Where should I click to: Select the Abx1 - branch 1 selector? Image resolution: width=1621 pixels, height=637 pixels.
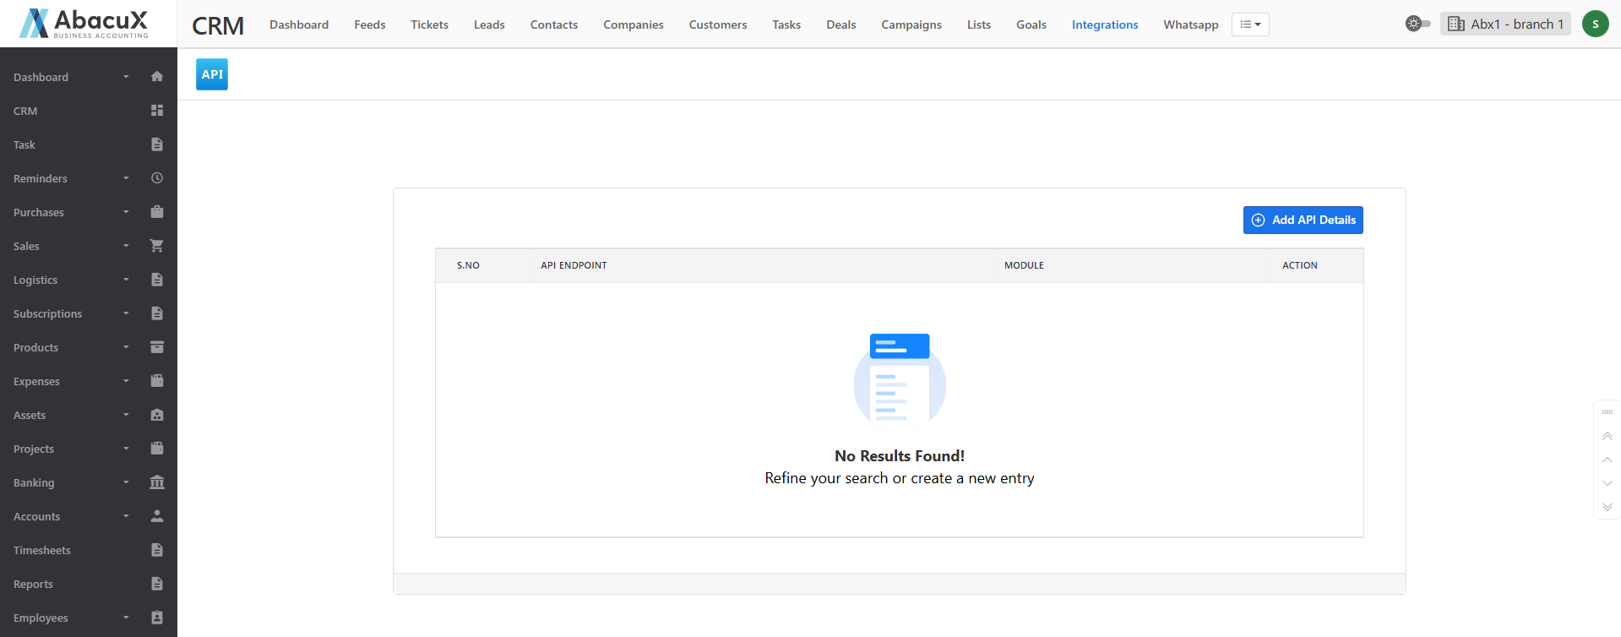[1505, 24]
